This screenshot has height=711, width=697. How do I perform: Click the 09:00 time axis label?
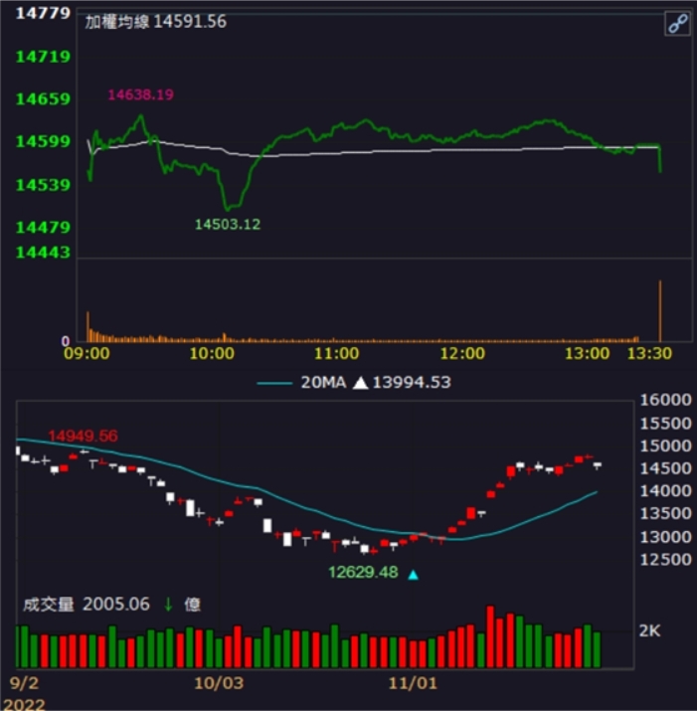click(87, 353)
